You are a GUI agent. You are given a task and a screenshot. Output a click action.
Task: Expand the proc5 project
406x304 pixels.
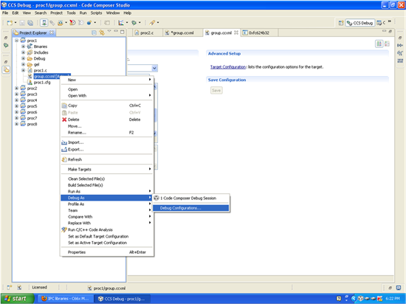(16, 106)
